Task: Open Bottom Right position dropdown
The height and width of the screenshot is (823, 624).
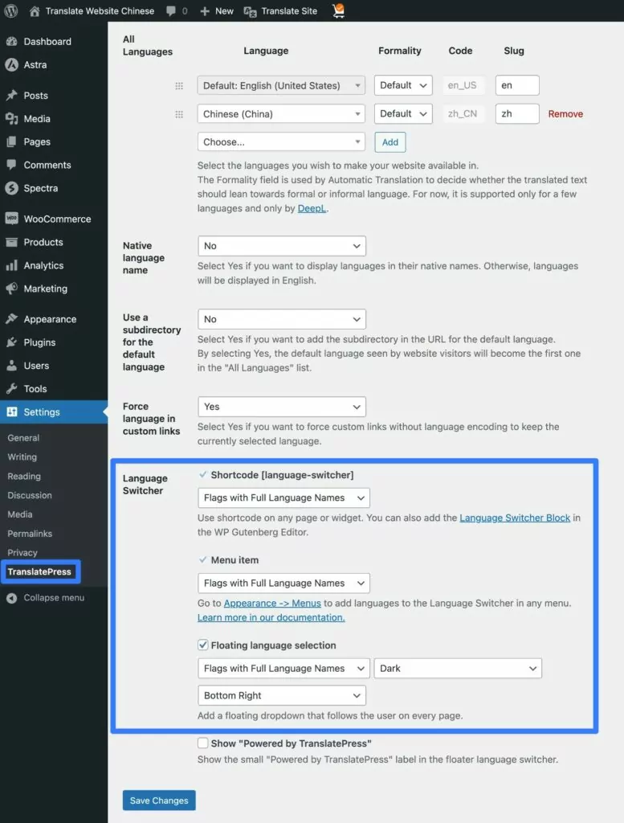Action: (282, 695)
